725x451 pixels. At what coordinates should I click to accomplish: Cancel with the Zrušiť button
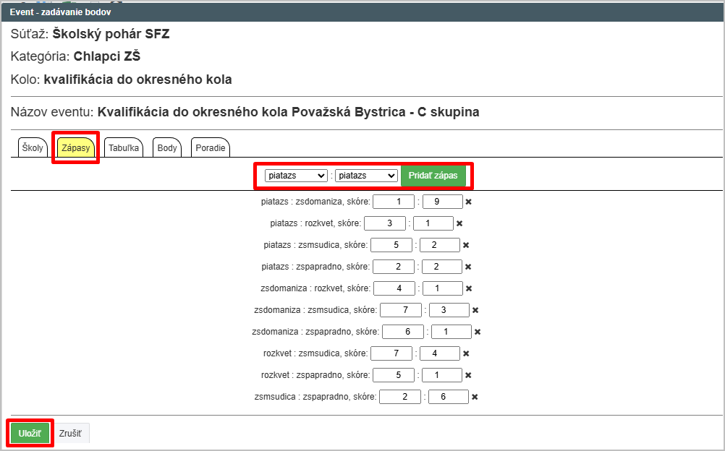coord(70,434)
